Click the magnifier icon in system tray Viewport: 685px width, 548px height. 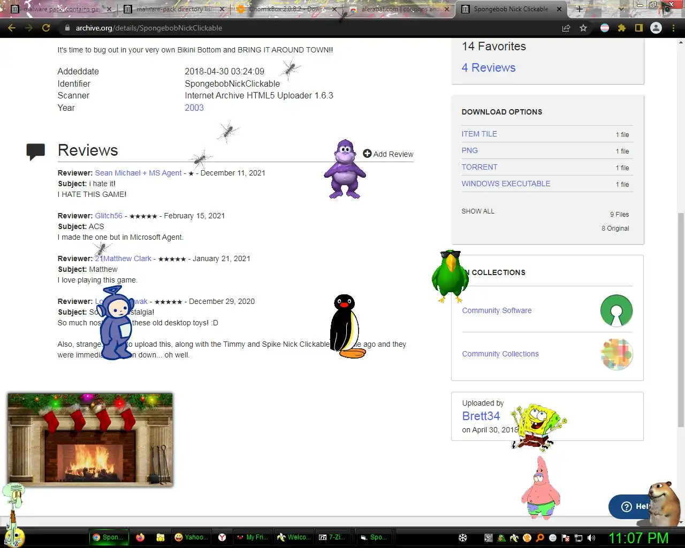(540, 538)
